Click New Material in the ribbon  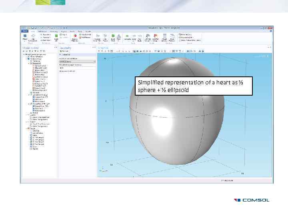point(85,34)
